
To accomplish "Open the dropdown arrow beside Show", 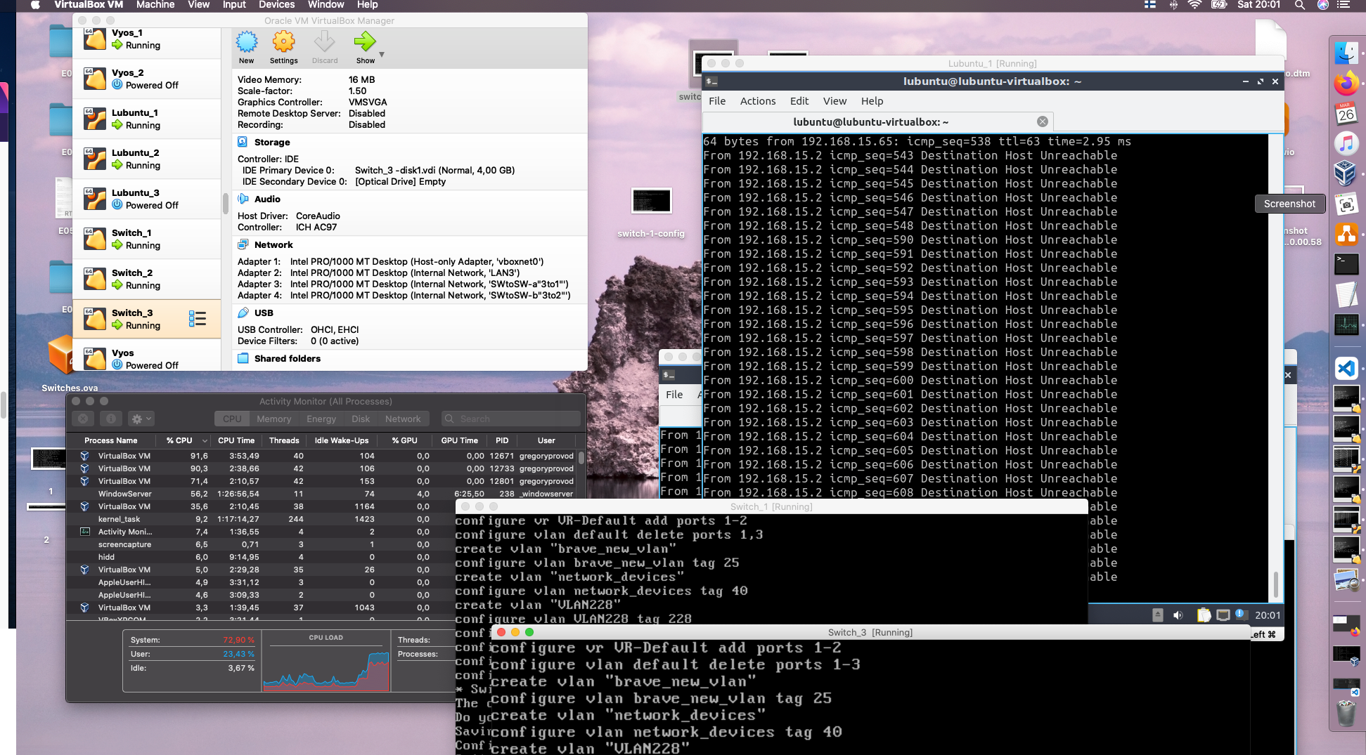I will [x=382, y=54].
